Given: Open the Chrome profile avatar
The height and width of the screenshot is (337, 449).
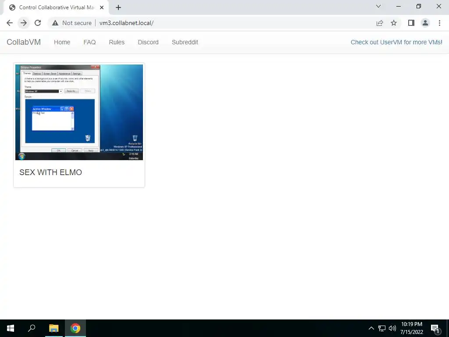Looking at the screenshot, I should 425,23.
